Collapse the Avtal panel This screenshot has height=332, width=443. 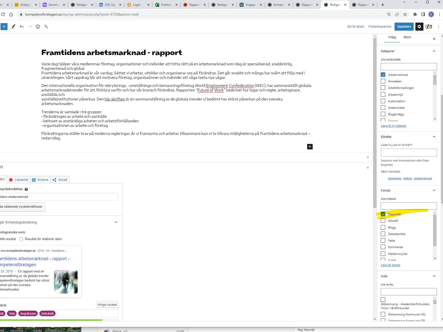434,276
